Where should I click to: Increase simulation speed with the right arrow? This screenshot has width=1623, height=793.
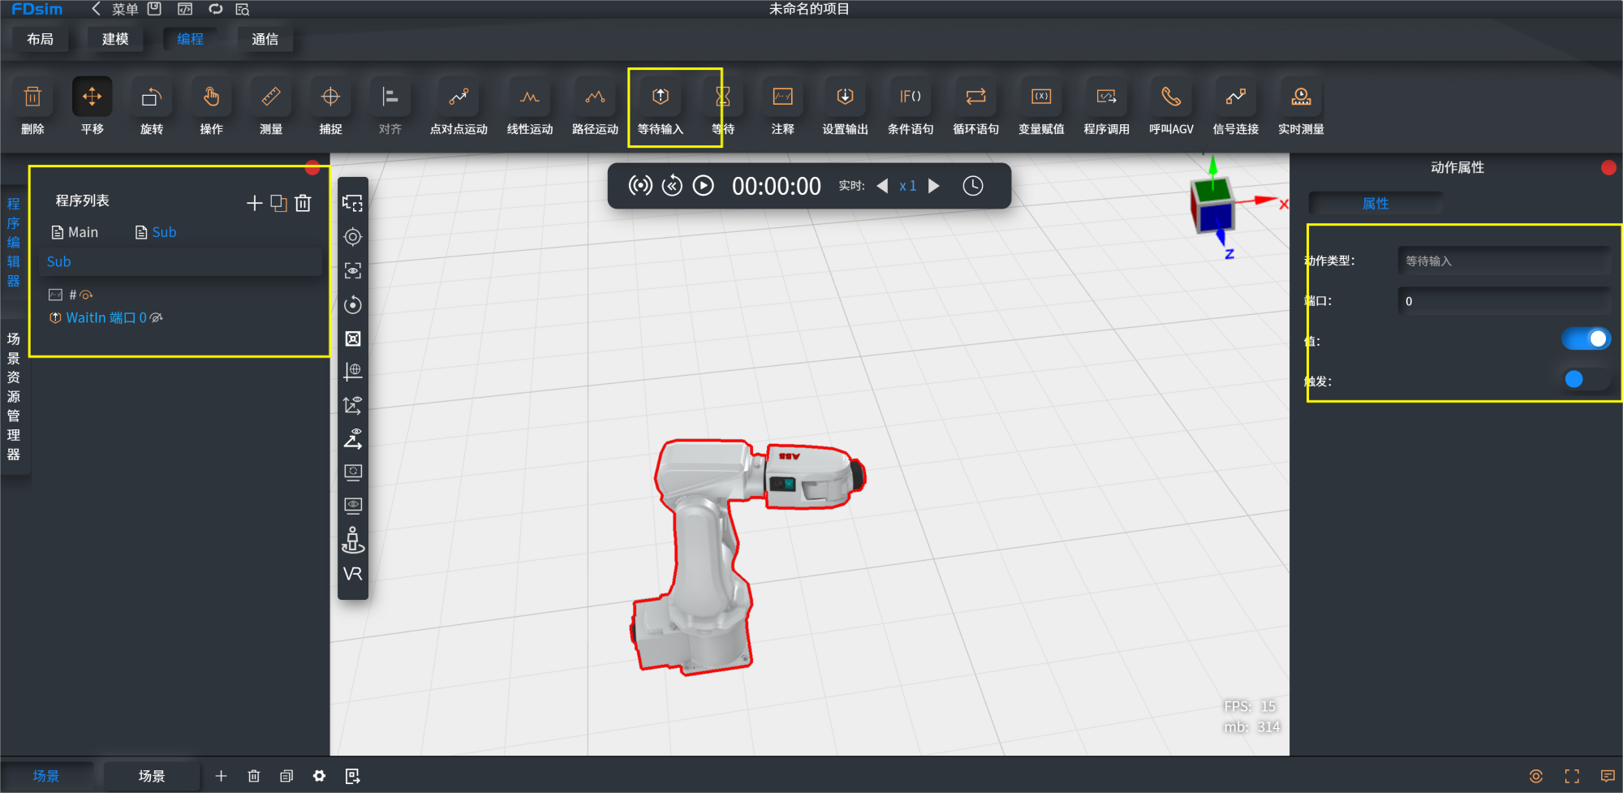point(934,186)
